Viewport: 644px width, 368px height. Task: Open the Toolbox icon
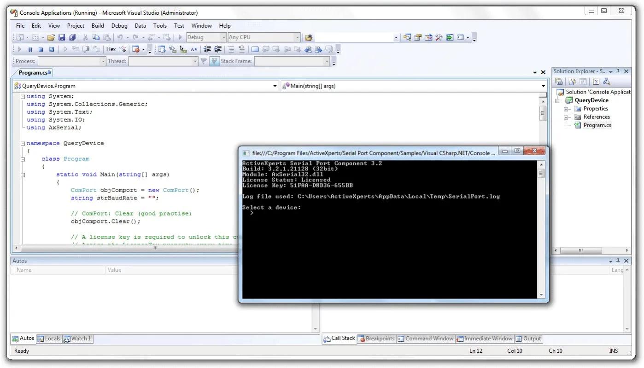pyautogui.click(x=439, y=37)
